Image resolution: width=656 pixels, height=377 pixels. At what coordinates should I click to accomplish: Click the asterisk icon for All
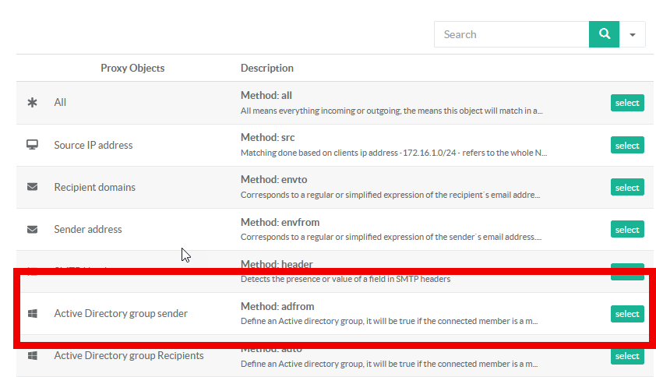click(x=33, y=103)
